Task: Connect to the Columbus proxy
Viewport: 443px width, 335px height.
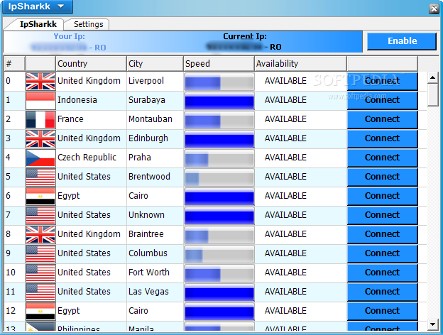Action: tap(382, 253)
